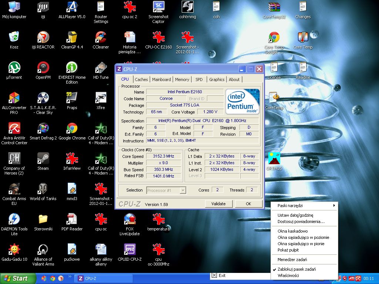Image resolution: width=379 pixels, height=284 pixels.
Task: Open the SPD tab
Action: (199, 80)
